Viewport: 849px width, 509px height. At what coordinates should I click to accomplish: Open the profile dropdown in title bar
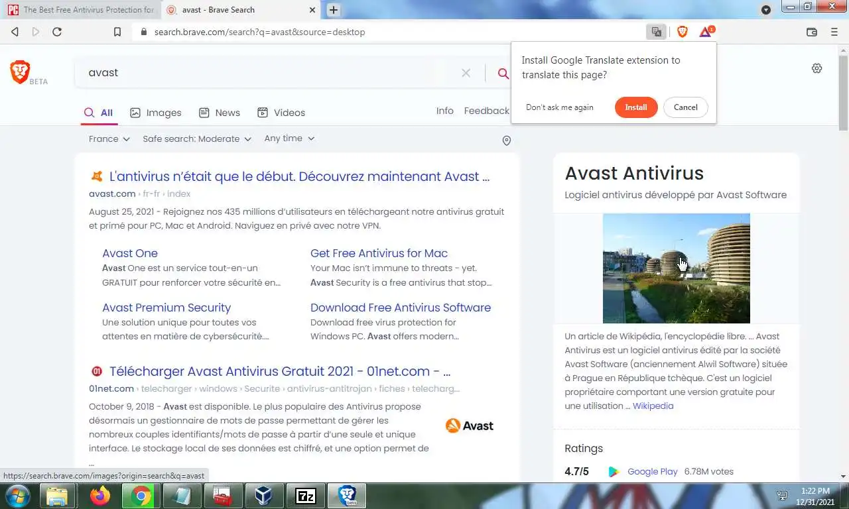tap(766, 9)
